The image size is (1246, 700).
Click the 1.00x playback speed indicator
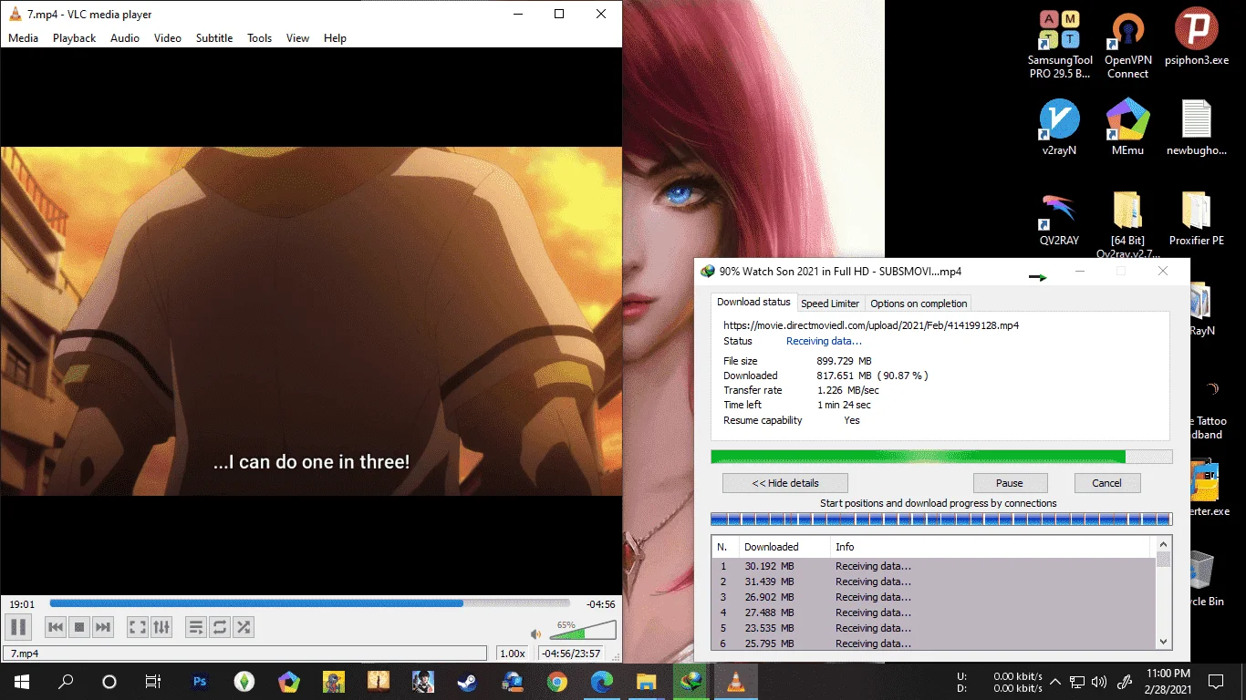click(x=513, y=654)
